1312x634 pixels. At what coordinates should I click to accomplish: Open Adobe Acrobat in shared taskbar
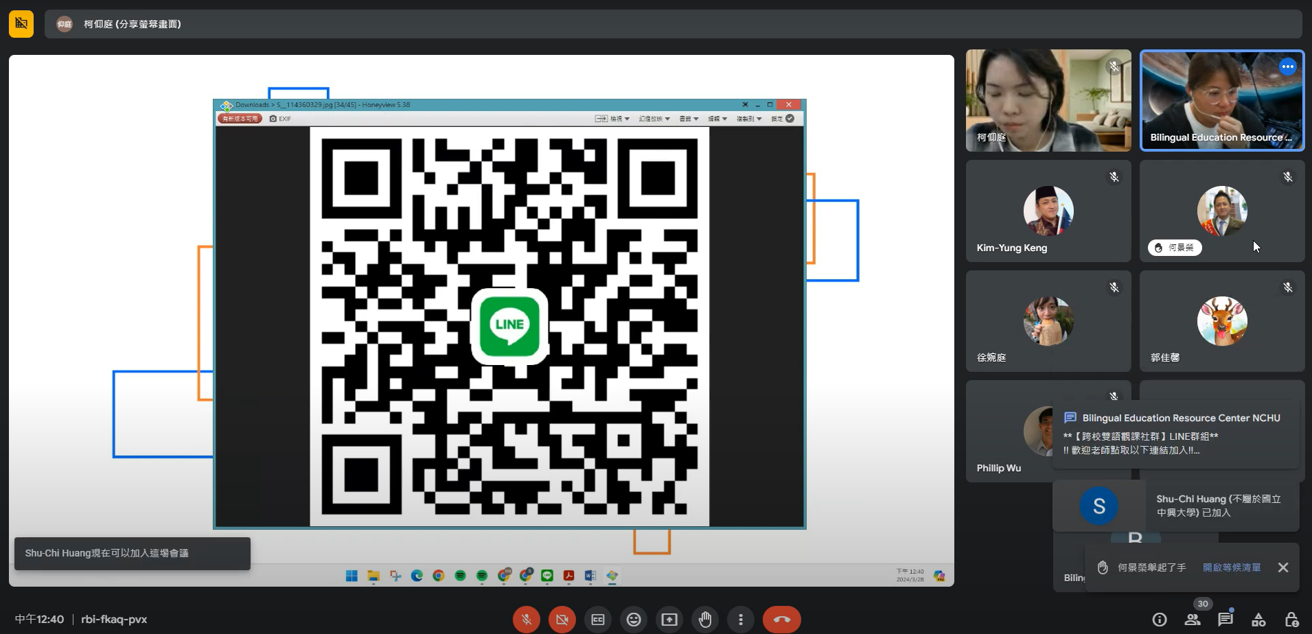click(x=568, y=576)
